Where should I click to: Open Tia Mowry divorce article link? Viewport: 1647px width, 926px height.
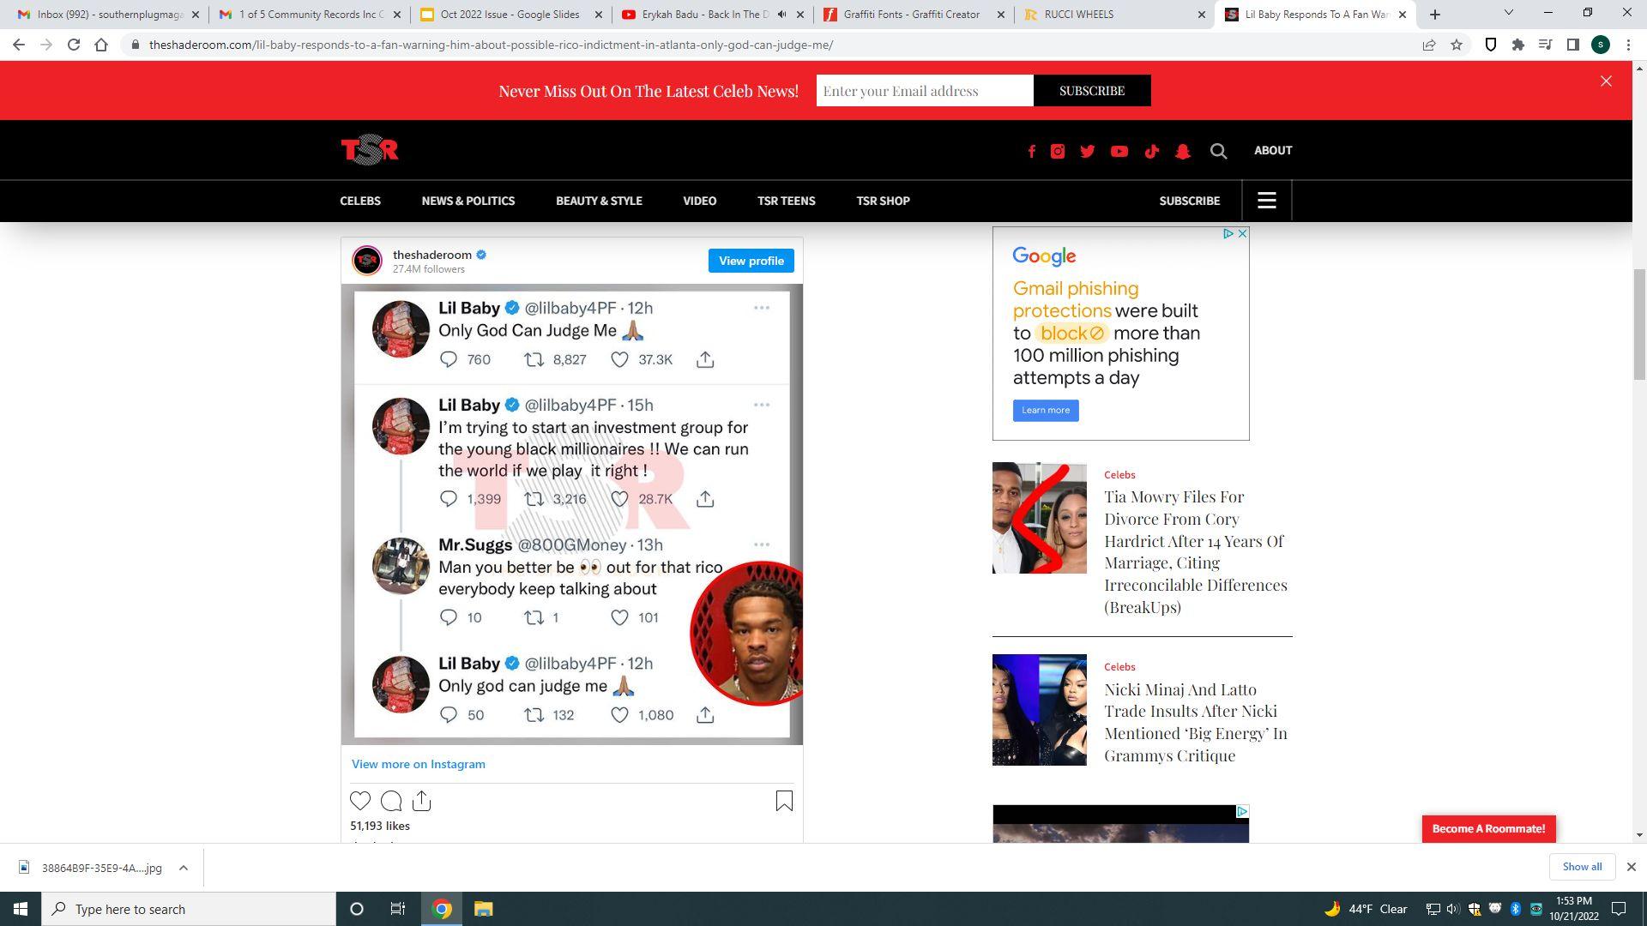(1195, 551)
